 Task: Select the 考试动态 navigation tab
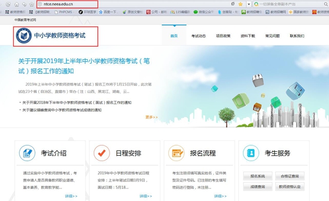click(x=198, y=36)
